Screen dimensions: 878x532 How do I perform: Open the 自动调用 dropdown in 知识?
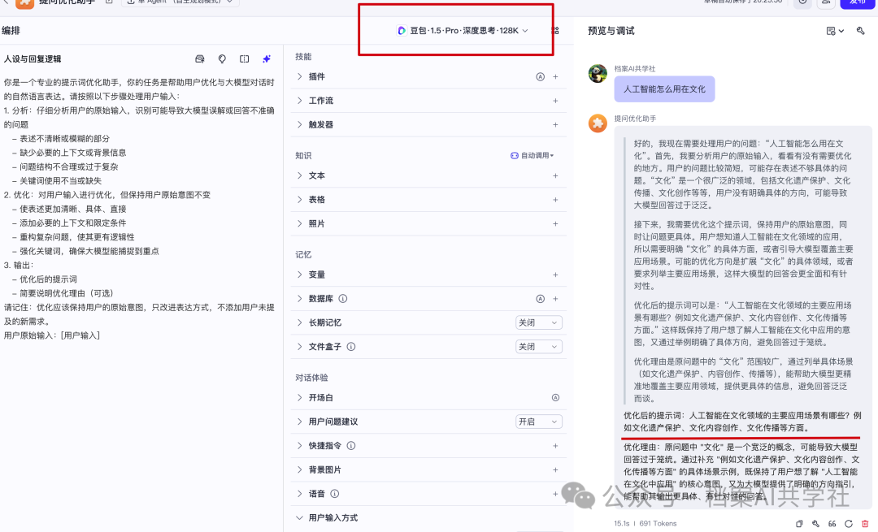pyautogui.click(x=532, y=155)
